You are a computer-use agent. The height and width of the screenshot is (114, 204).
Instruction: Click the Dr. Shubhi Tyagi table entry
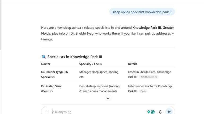click(x=55, y=74)
